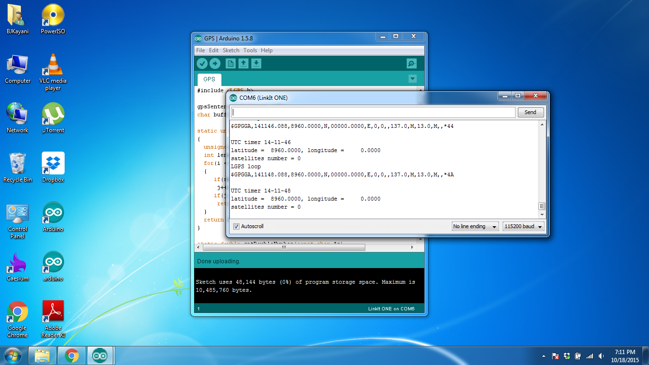Viewport: 649px width, 365px height.
Task: Click the 'LGPS loop' output line
Action: pyautogui.click(x=246, y=166)
